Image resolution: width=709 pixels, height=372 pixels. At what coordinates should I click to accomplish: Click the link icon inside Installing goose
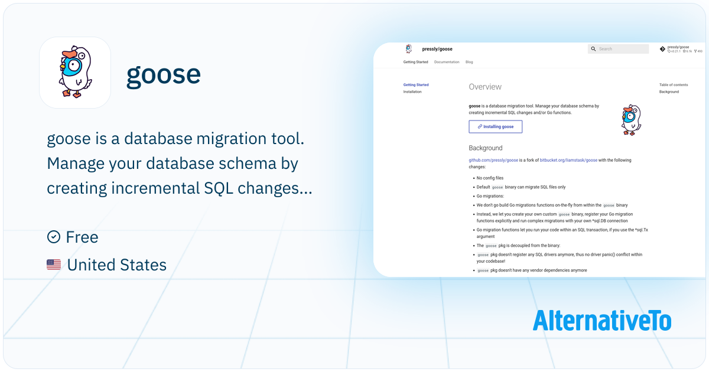(x=480, y=126)
